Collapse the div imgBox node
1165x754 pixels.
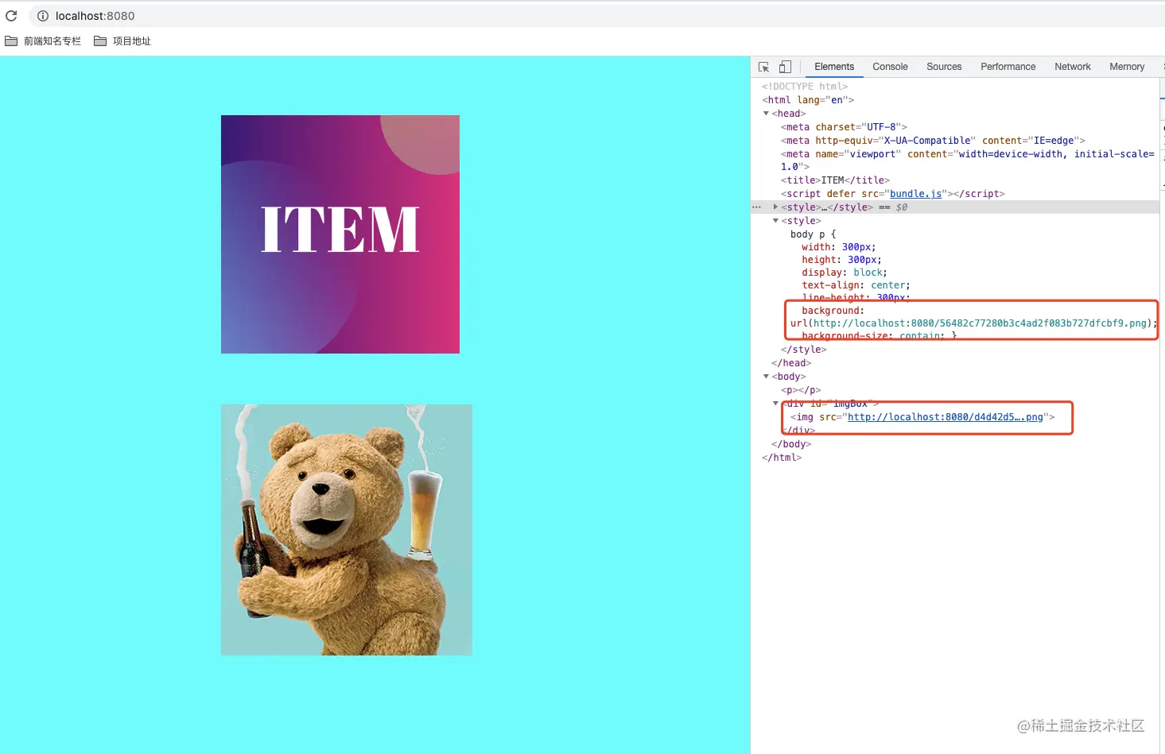click(x=775, y=404)
